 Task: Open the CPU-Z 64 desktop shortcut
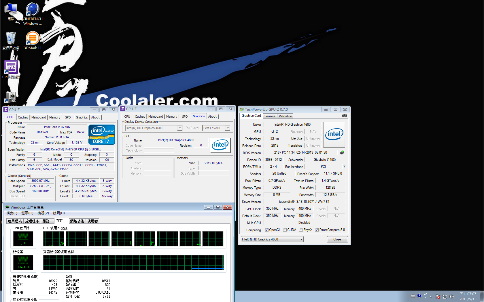point(11,69)
